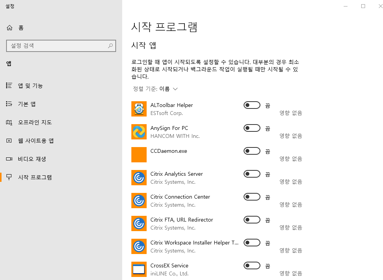This screenshot has width=383, height=280.
Task: Click the ALToolbar Helper app icon
Action: click(139, 109)
